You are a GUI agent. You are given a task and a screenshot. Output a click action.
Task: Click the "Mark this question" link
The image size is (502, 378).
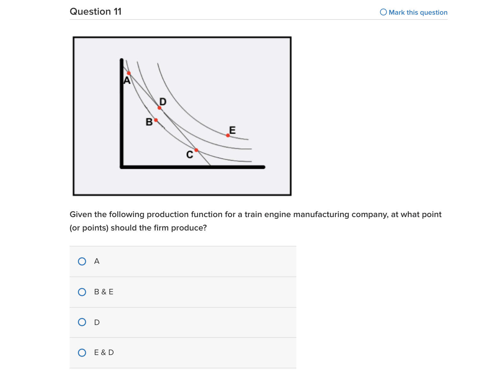click(418, 12)
